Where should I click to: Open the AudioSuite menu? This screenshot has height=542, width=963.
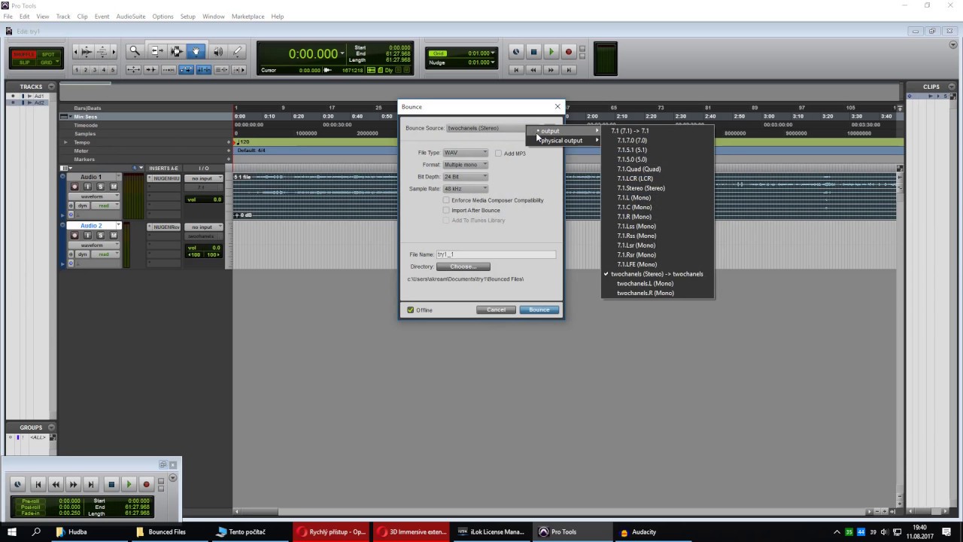pos(131,17)
